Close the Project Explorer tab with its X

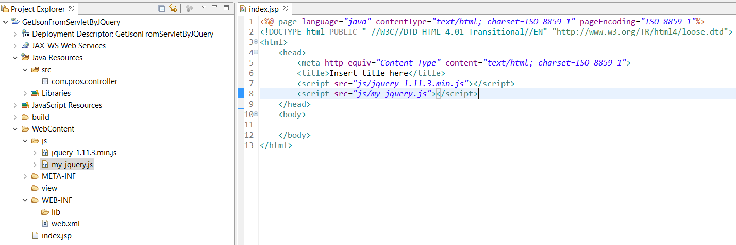[72, 9]
